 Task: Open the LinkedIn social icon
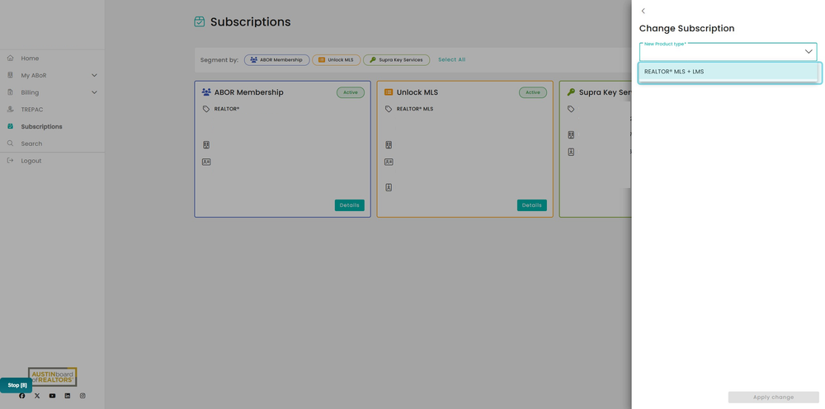68,396
